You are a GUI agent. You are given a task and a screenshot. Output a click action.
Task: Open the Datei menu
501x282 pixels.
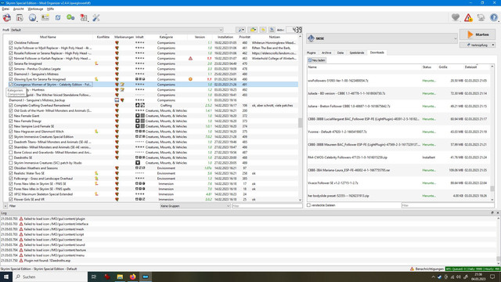pyautogui.click(x=5, y=9)
